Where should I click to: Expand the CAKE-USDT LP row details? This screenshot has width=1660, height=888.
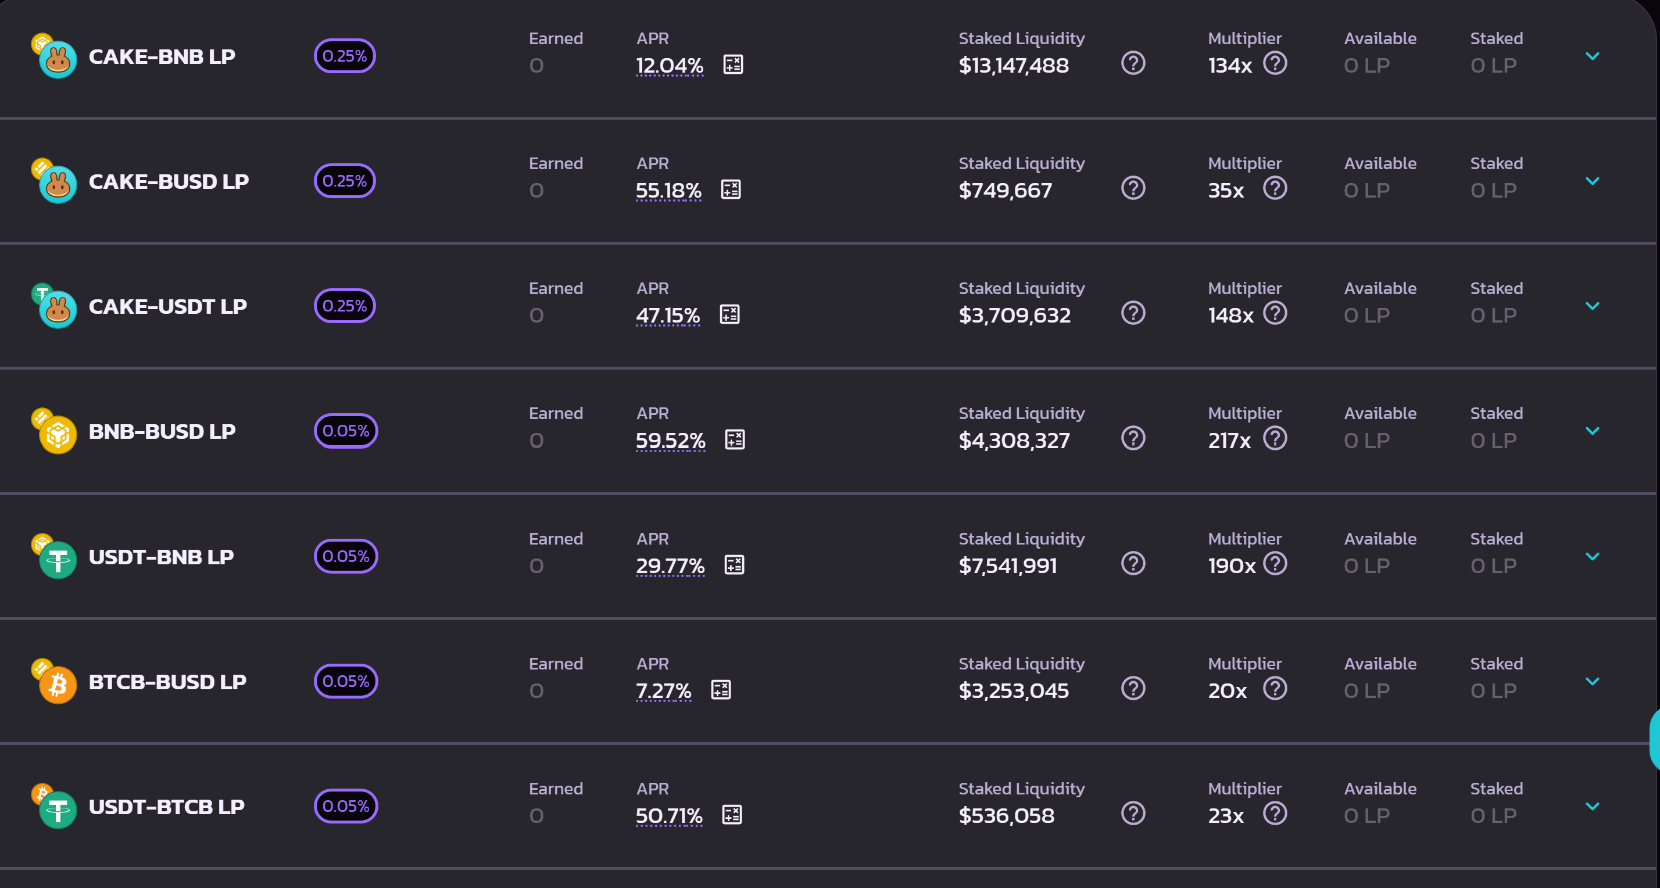click(1593, 306)
